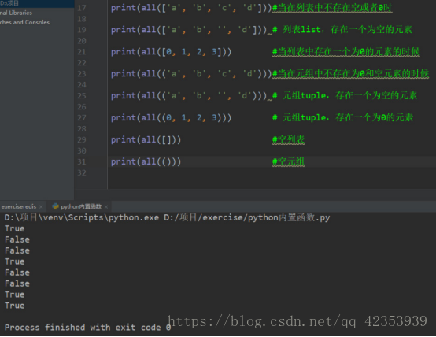Click first True output line in console
The width and height of the screenshot is (436, 337).
pyautogui.click(x=15, y=228)
